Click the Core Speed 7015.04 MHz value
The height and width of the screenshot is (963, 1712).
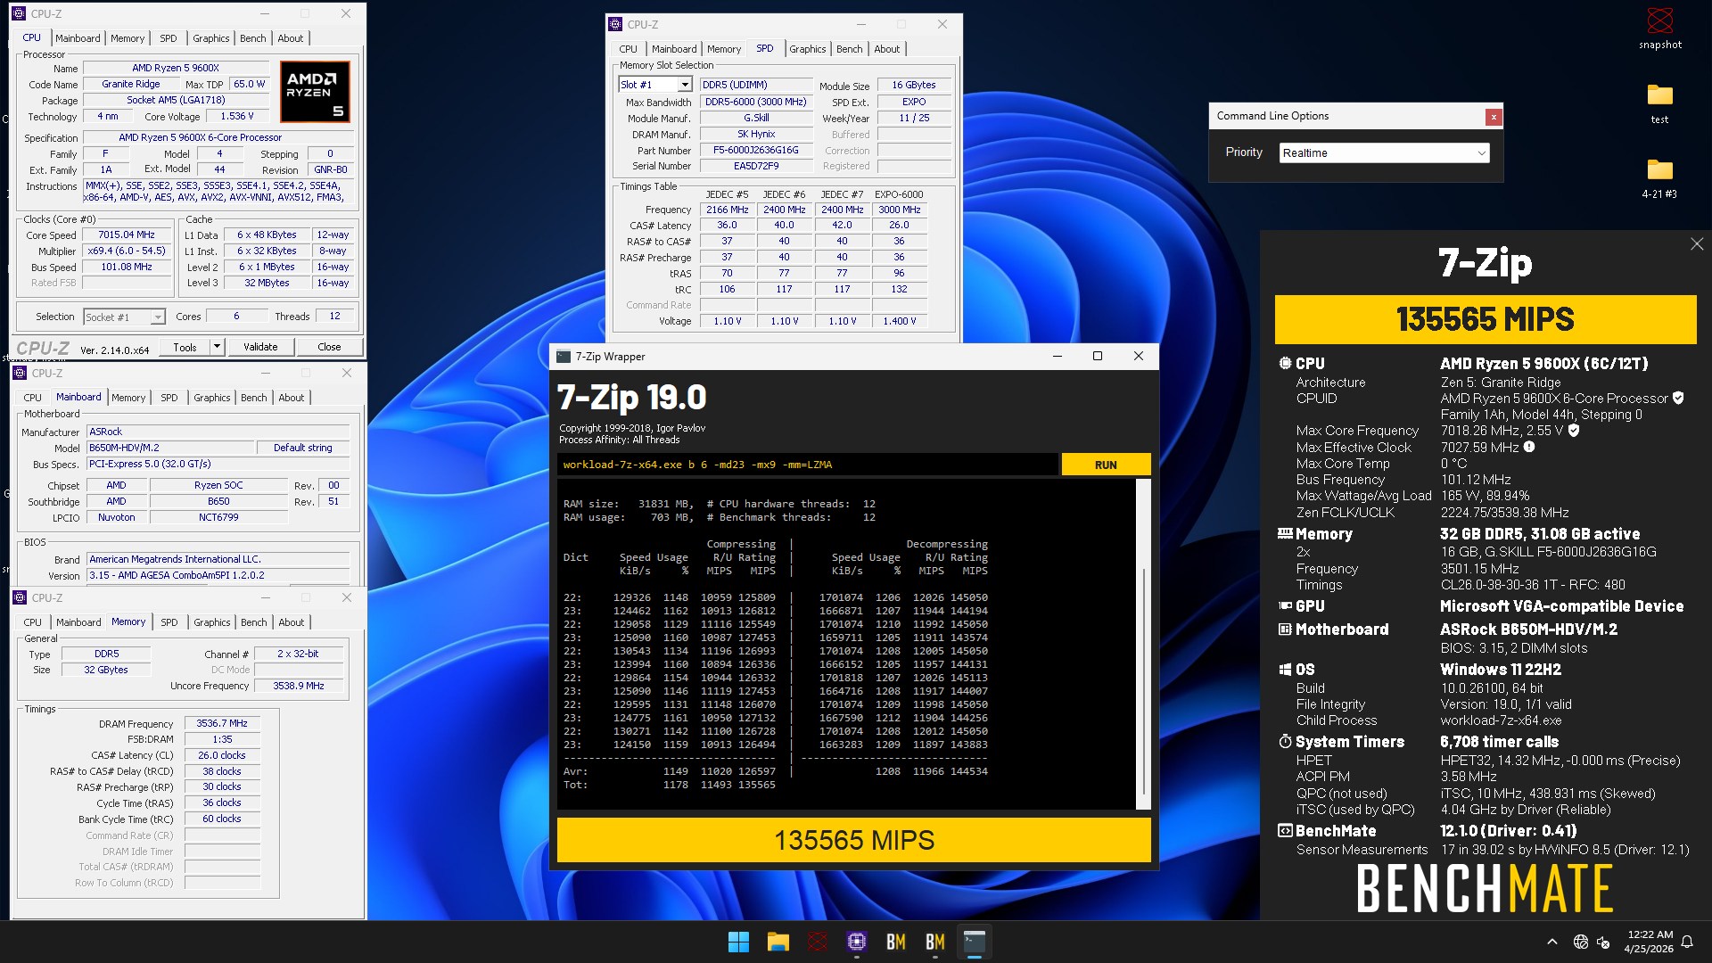tap(127, 235)
